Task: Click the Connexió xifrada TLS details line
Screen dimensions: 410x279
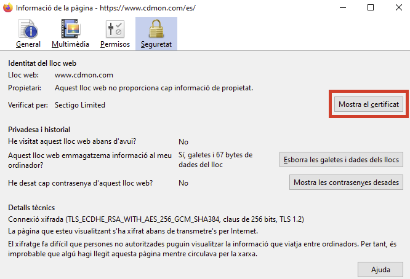Action: (x=156, y=219)
